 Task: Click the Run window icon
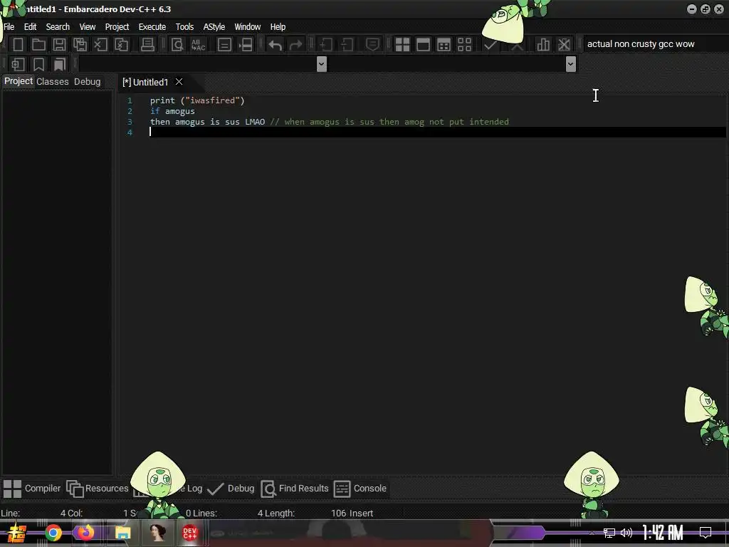pyautogui.click(x=423, y=45)
